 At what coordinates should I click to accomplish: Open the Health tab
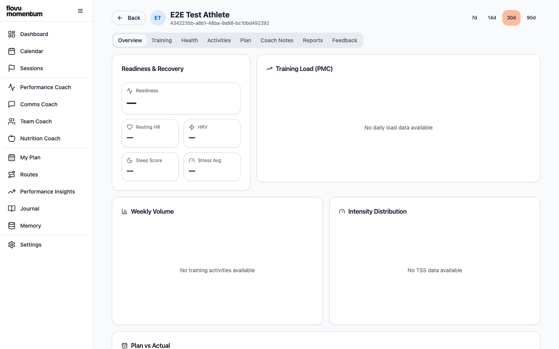pos(189,40)
